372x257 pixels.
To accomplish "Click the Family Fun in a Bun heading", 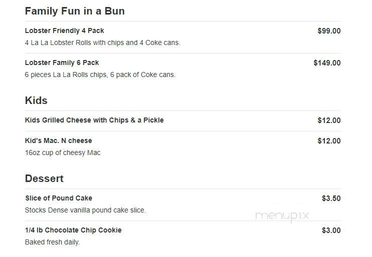I will 75,11.
